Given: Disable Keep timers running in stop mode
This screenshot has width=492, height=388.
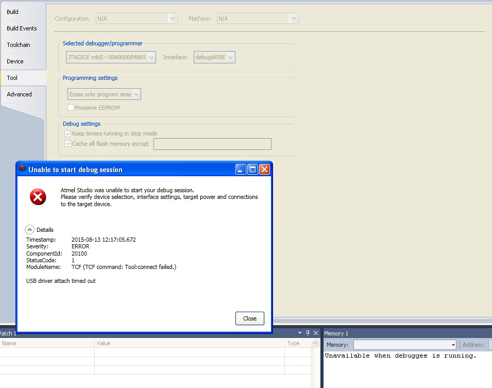Looking at the screenshot, I should 67,133.
